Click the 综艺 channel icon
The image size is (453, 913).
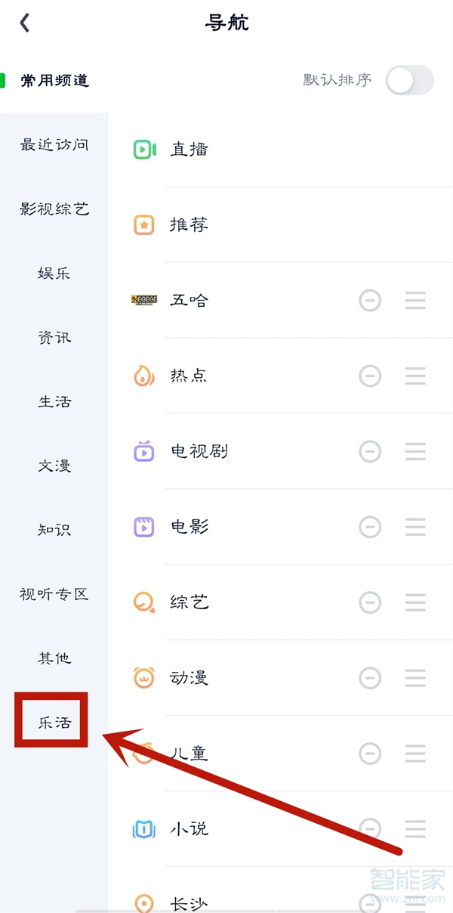tap(143, 602)
